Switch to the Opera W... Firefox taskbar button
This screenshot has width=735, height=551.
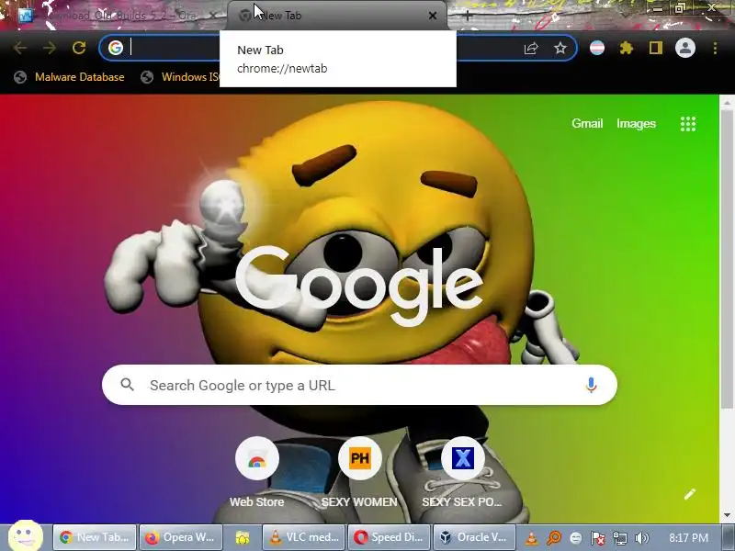coord(180,537)
